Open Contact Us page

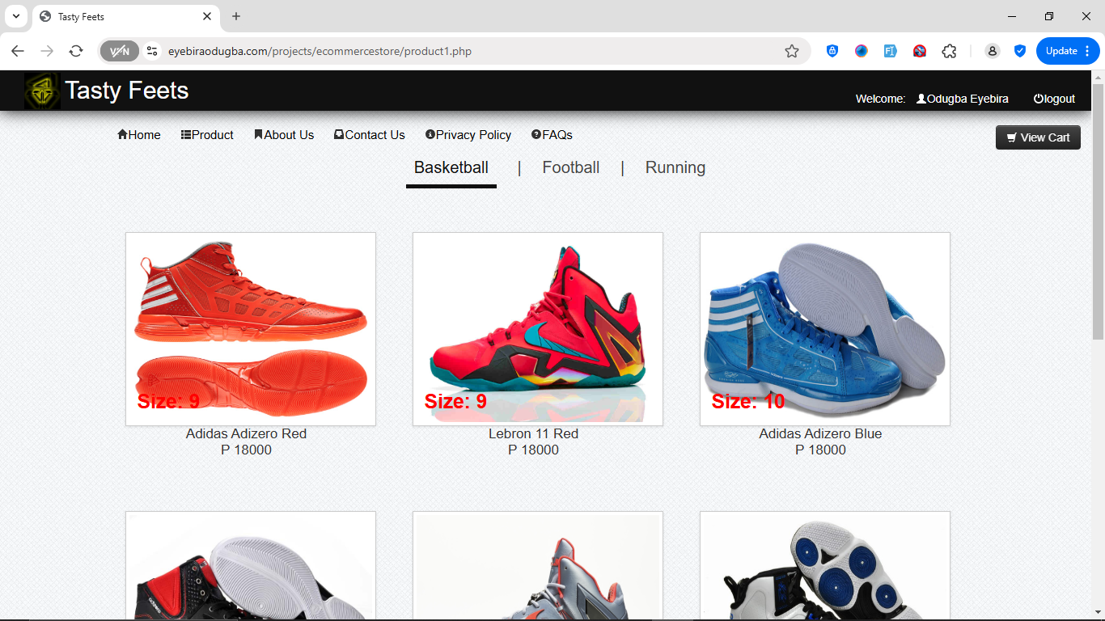(x=370, y=135)
